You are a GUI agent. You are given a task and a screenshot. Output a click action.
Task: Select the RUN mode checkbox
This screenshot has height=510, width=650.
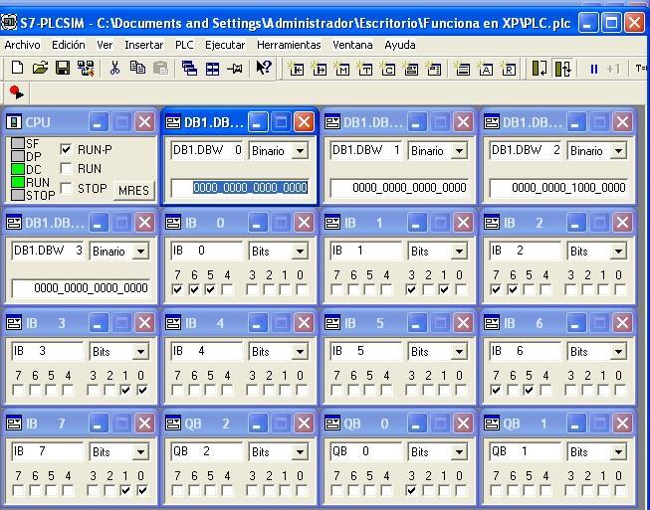[x=66, y=168]
